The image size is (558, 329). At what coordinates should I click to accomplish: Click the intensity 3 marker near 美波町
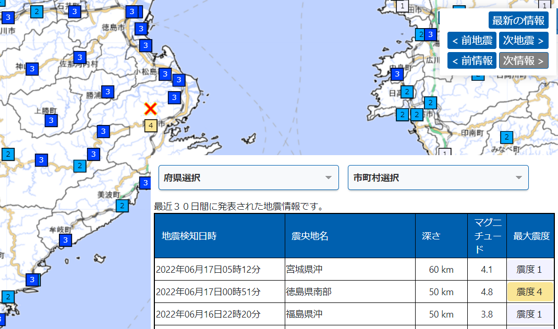[144, 183]
